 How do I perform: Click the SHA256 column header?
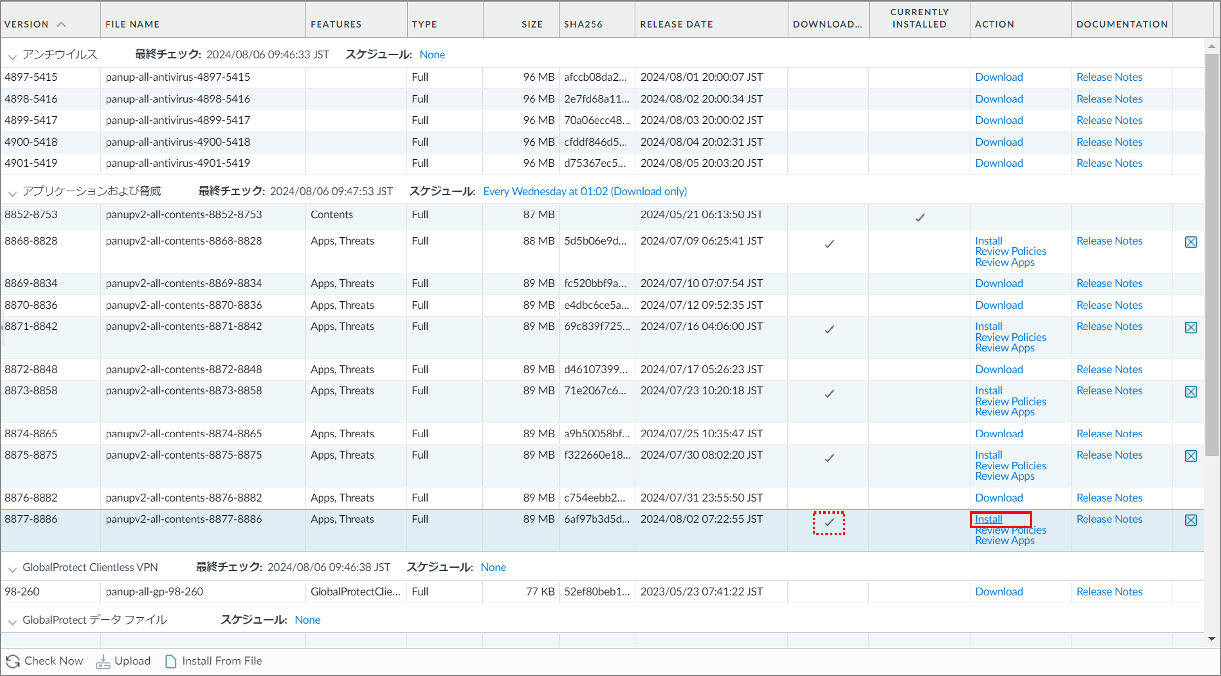pos(583,24)
